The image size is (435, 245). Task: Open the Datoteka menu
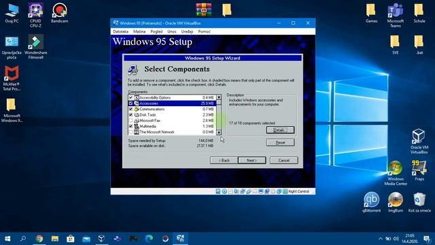click(x=120, y=32)
